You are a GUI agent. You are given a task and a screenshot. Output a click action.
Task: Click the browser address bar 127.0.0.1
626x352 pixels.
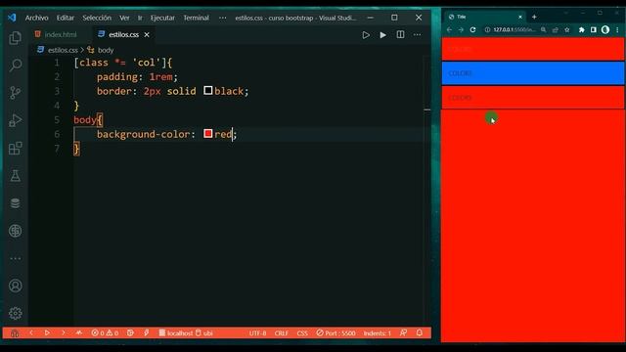[x=514, y=29]
